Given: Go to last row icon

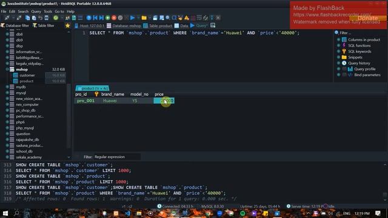Looking at the screenshot, I should 101,18.
